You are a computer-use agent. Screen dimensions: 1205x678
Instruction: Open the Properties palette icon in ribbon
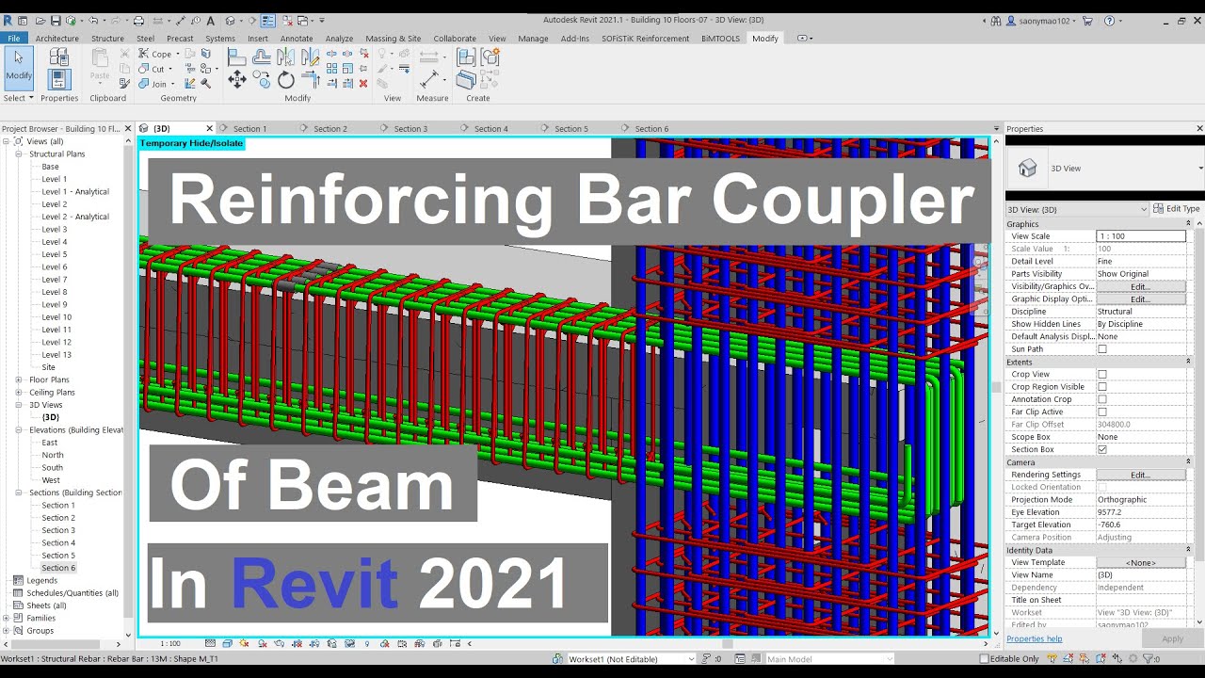click(x=59, y=79)
